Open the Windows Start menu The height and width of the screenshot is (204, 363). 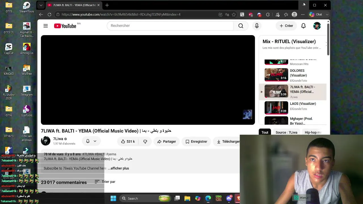[x=113, y=198]
